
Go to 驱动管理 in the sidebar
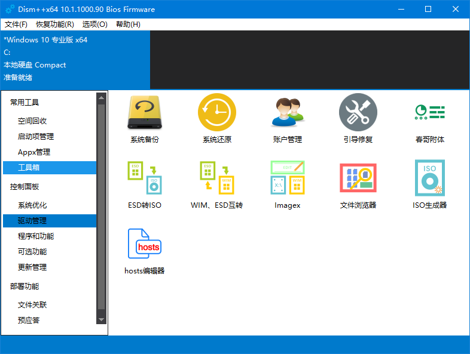[x=32, y=221]
